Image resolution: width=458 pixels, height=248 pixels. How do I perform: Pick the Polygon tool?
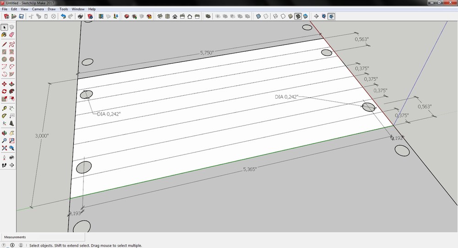(x=12, y=59)
